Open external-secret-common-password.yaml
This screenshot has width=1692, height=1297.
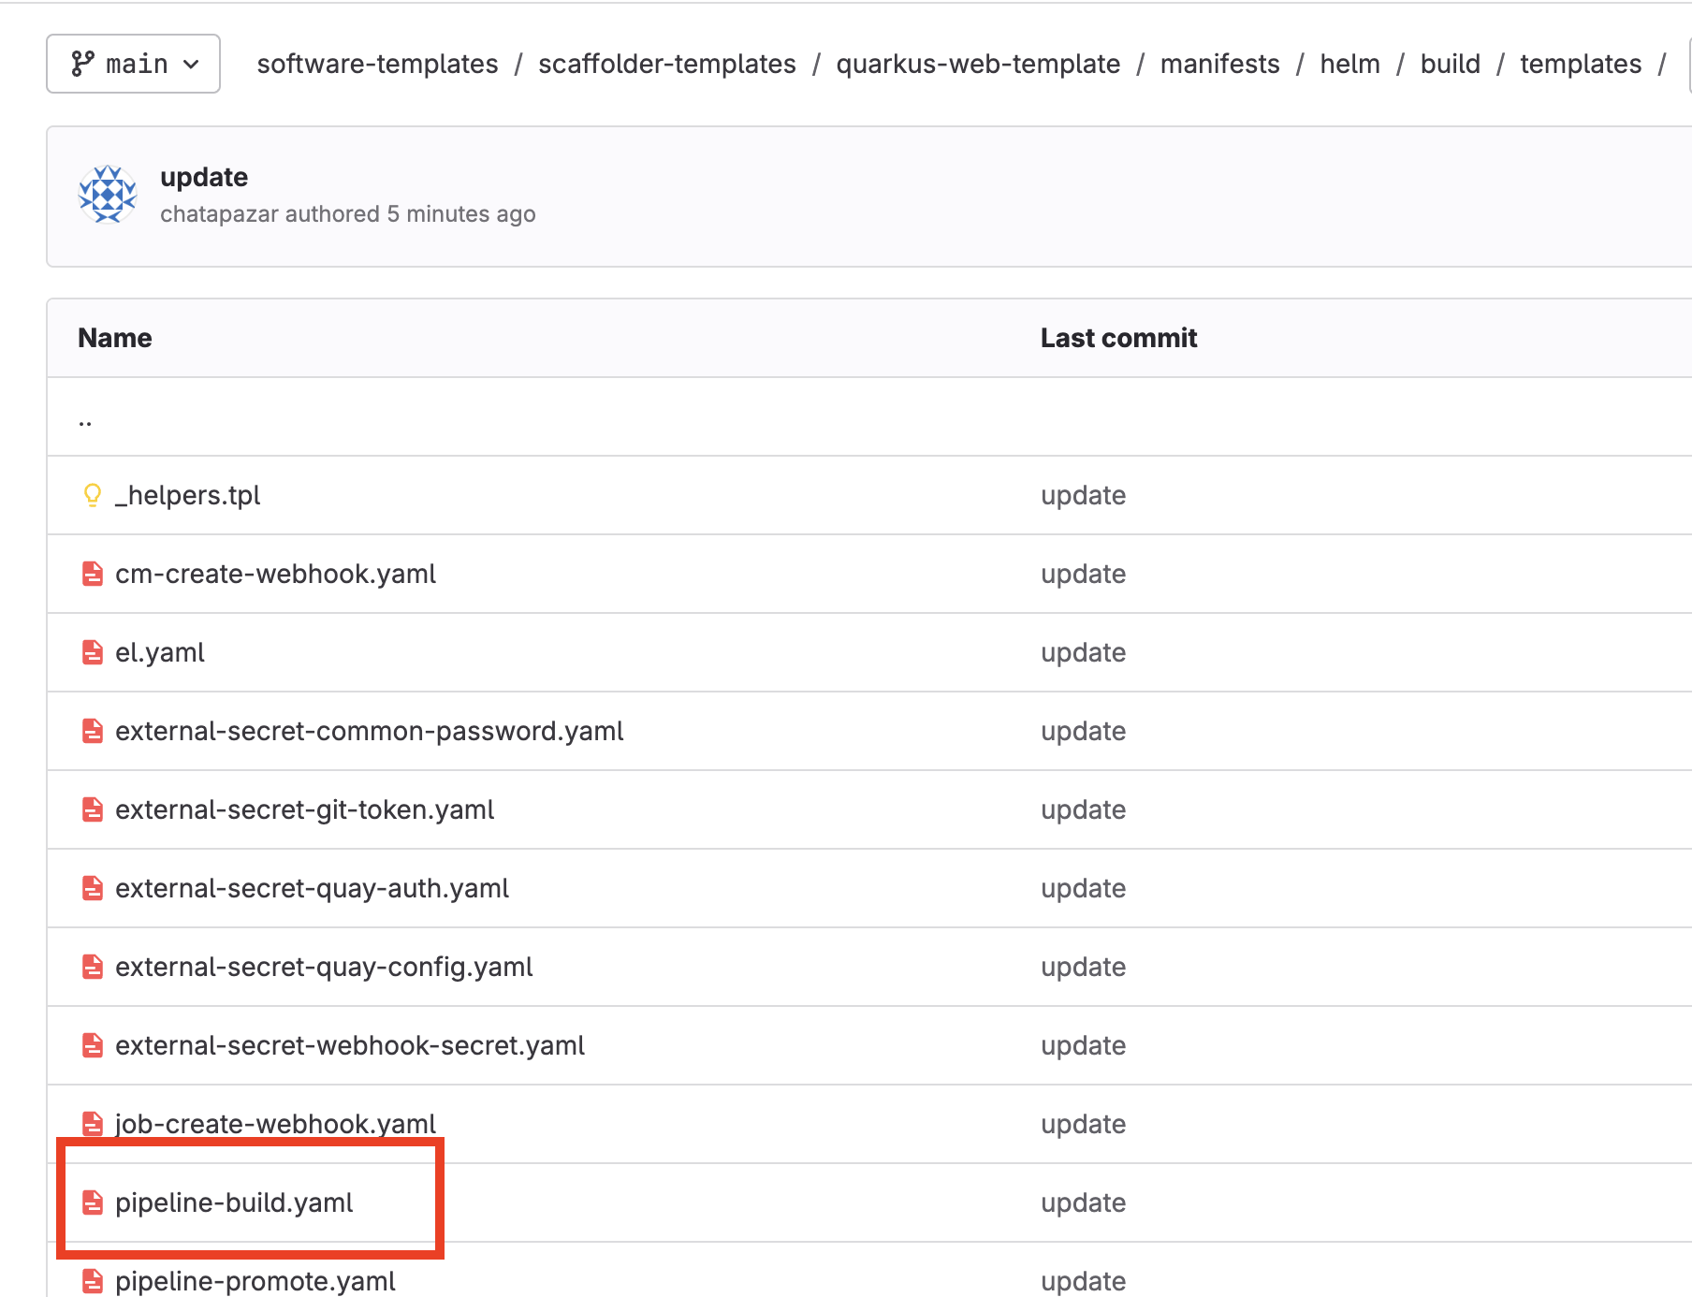pyautogui.click(x=369, y=731)
